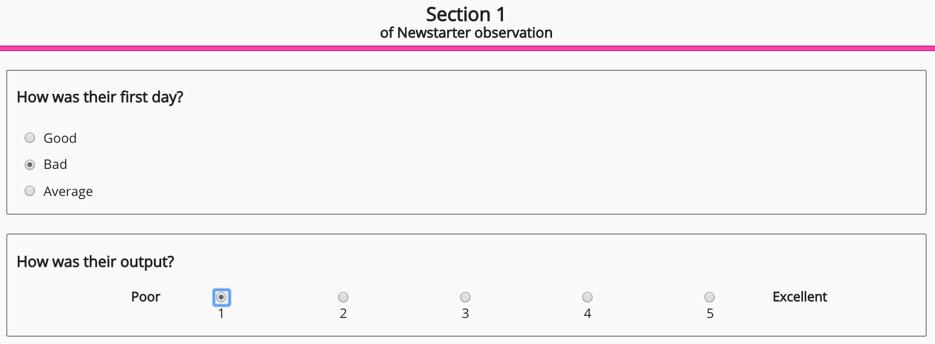
Task: Click the question How was their first day
Action: coord(101,96)
